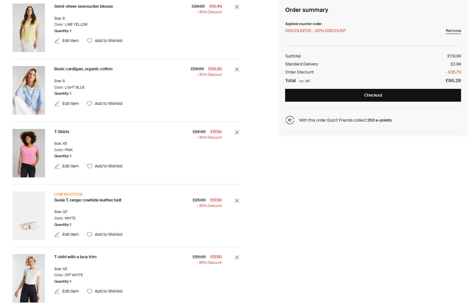Viewport: 471px width, 307px height.
Task: Click the Esprit Friends e-points icon
Action: coord(290,120)
